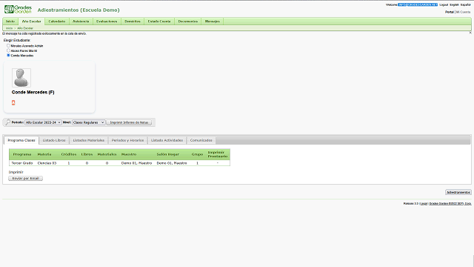Click the orange icon under Conde Mercedes
Screen dimensions: 474x267
click(x=13, y=102)
